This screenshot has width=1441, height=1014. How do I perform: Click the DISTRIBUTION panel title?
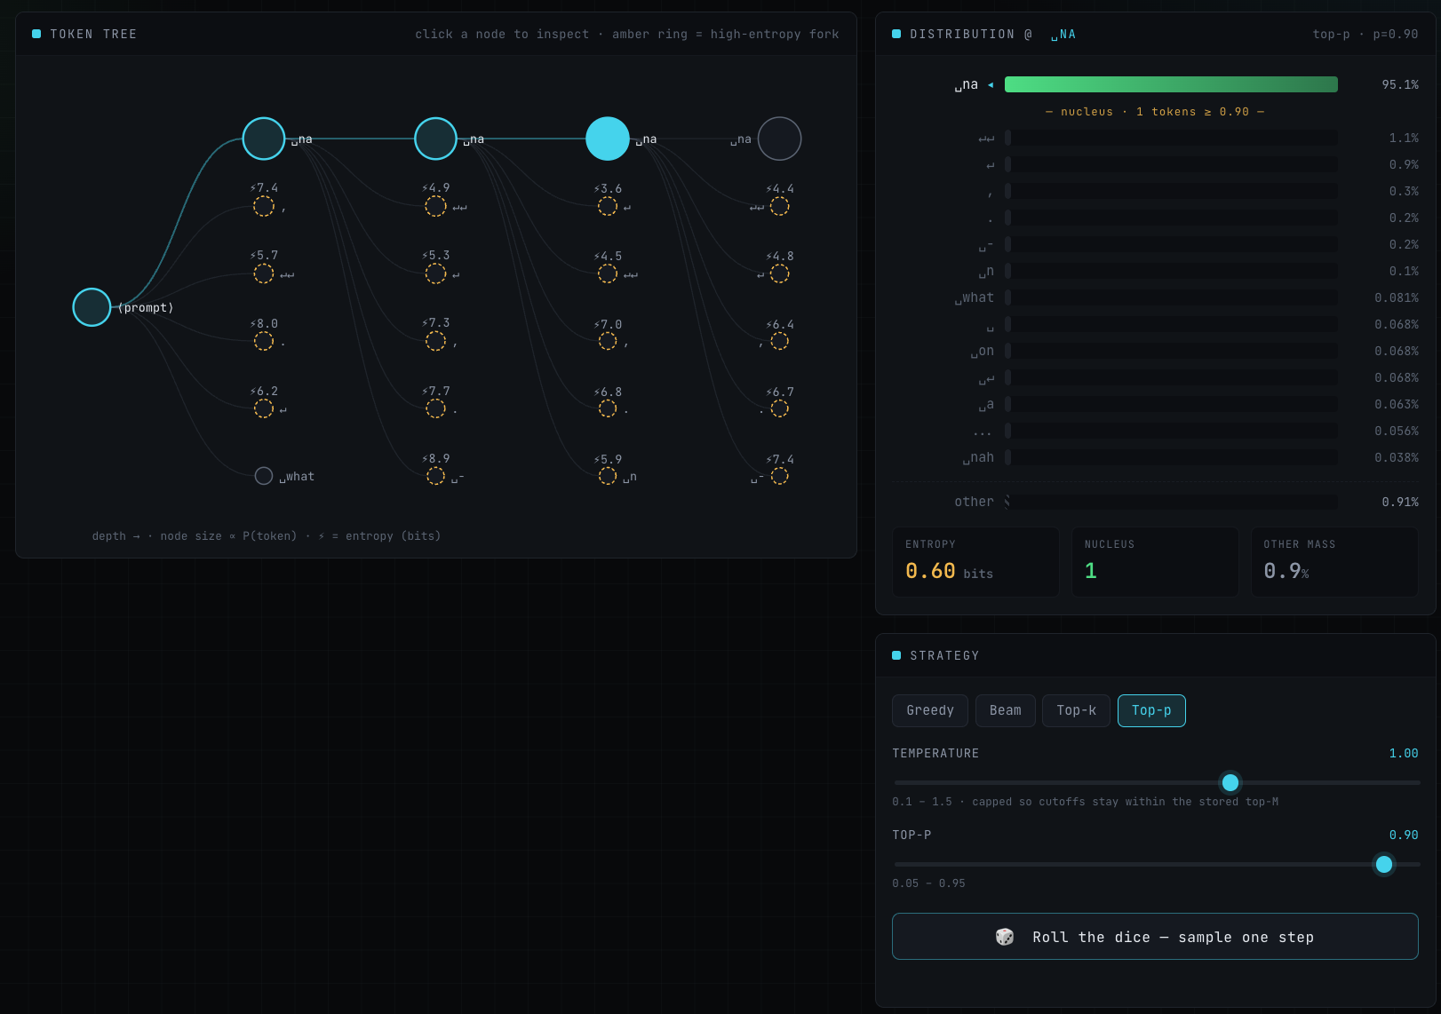(992, 34)
